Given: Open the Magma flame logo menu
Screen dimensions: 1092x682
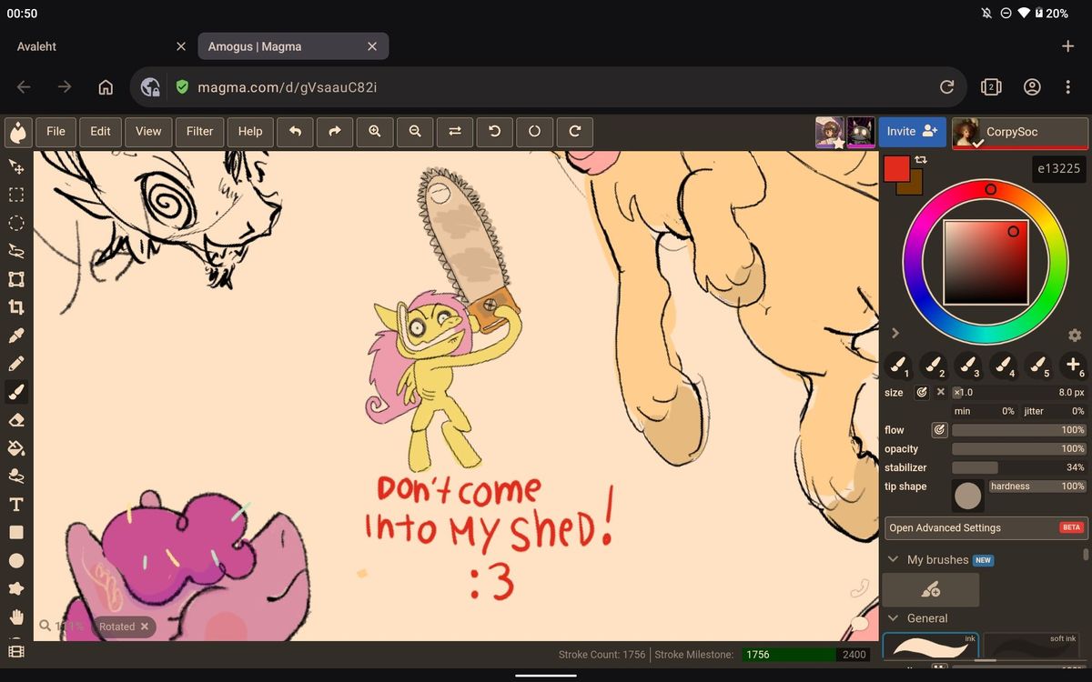Looking at the screenshot, I should pyautogui.click(x=17, y=132).
